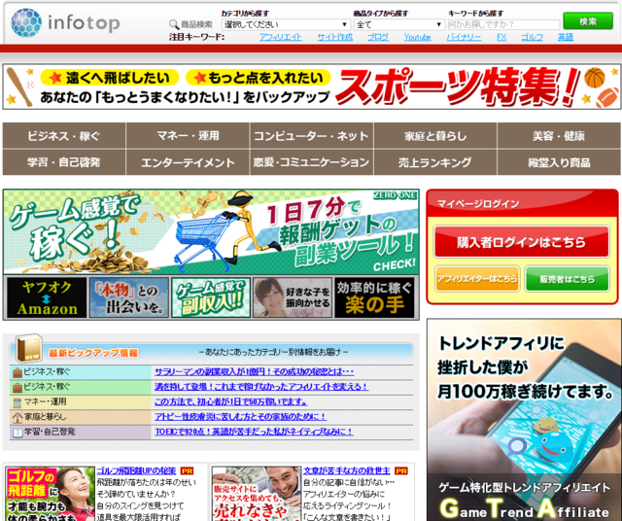Open the スポーツ特集 banner
622x521 pixels.
tap(311, 87)
